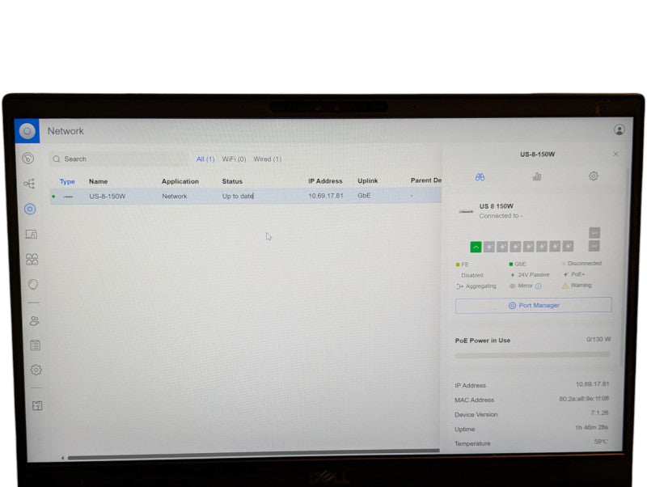Open the Topology icon in sidebar
Viewport: 647px width, 487px height.
(29, 184)
